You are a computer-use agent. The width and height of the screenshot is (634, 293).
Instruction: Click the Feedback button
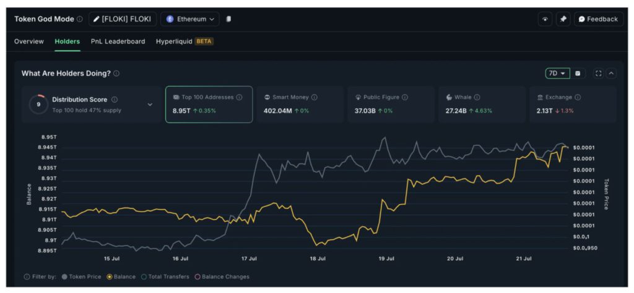click(x=598, y=19)
